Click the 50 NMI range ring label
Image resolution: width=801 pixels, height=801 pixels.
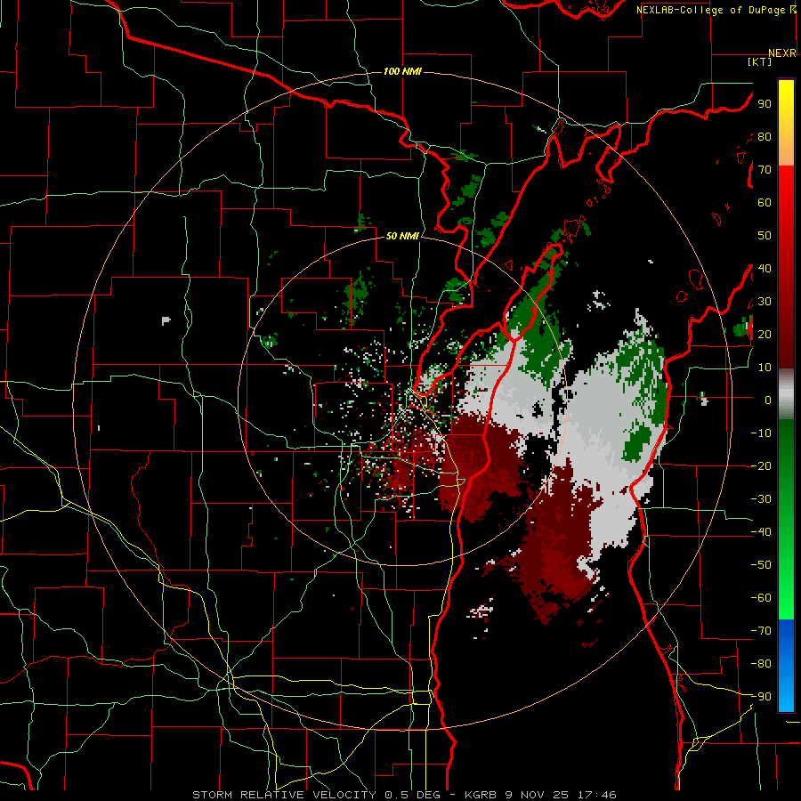[402, 236]
